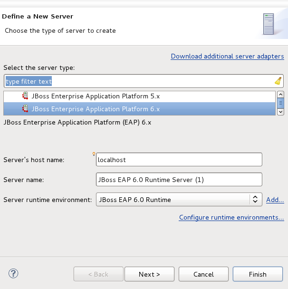
Task: Click the host name content-assist lightbulb
Action: click(94, 154)
